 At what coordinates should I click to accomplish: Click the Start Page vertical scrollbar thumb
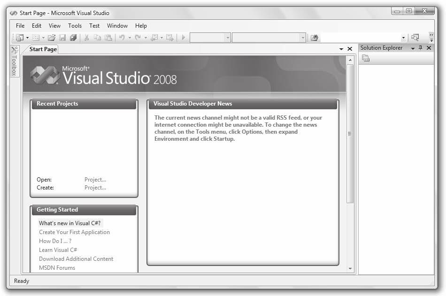tap(350, 134)
